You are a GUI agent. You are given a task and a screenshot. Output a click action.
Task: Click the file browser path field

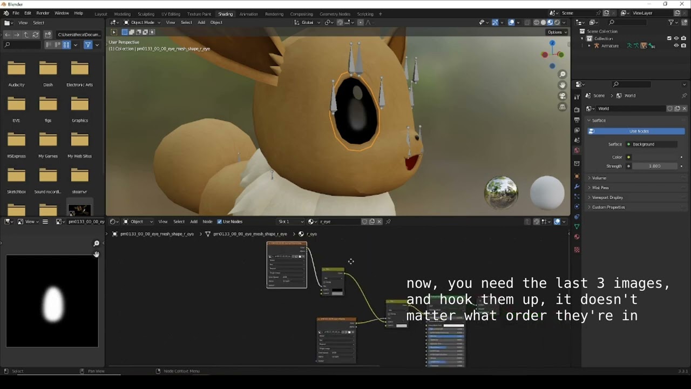point(78,35)
